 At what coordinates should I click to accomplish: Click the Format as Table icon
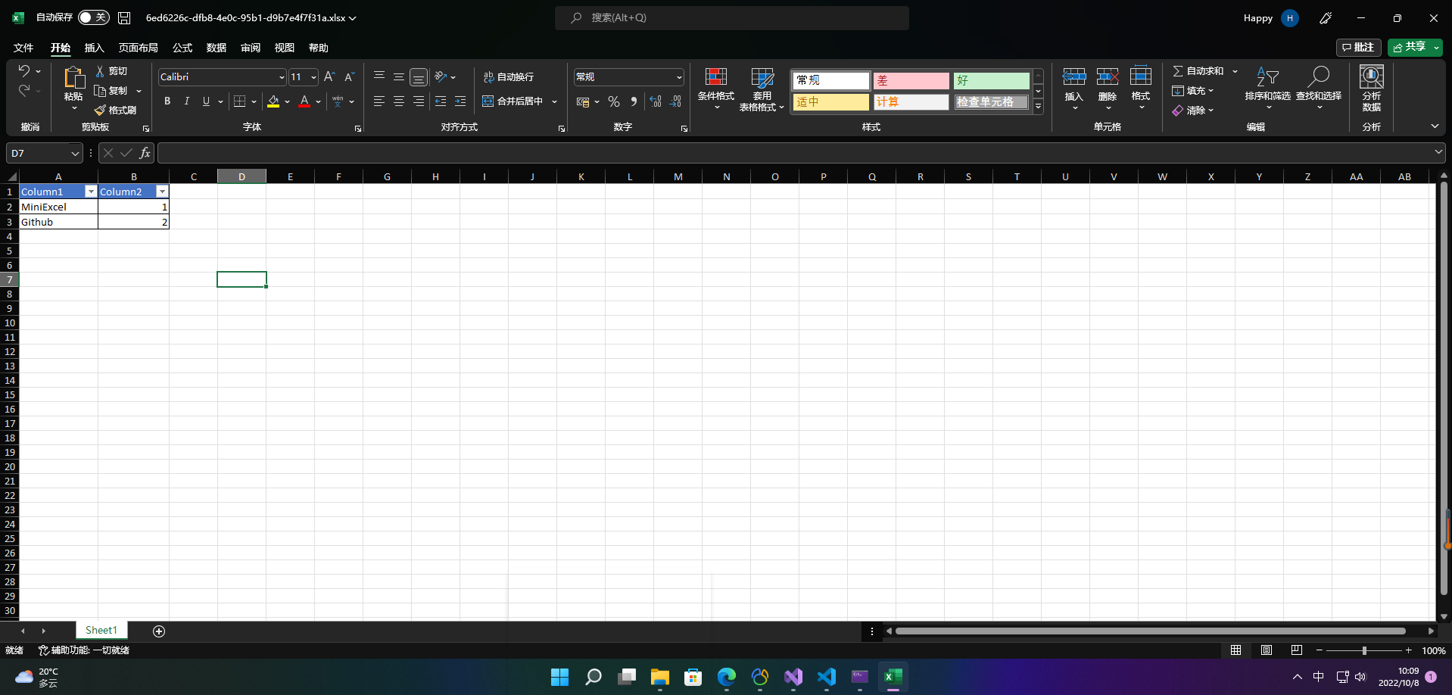tap(761, 89)
